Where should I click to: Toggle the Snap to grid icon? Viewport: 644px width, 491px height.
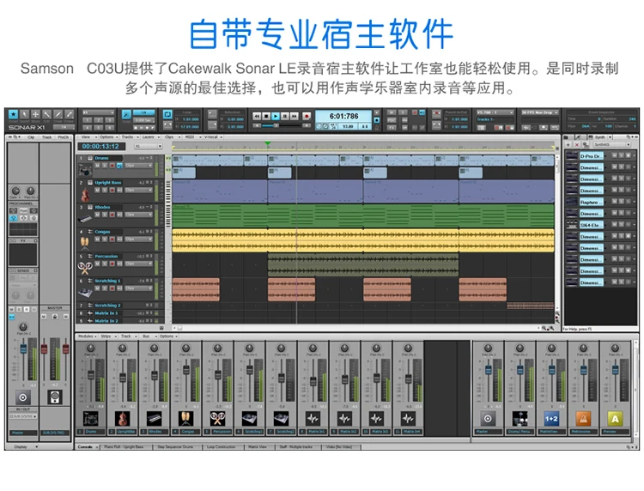[x=126, y=115]
